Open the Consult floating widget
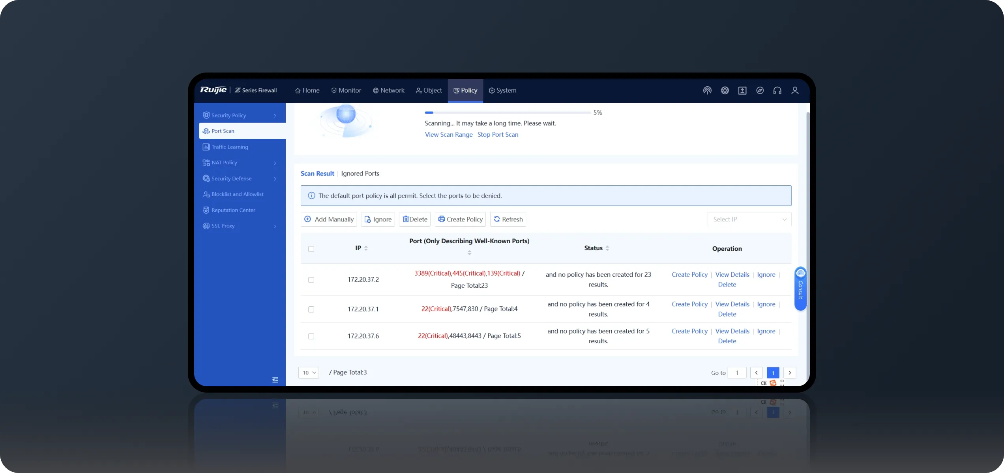The image size is (1004, 473). [x=800, y=288]
